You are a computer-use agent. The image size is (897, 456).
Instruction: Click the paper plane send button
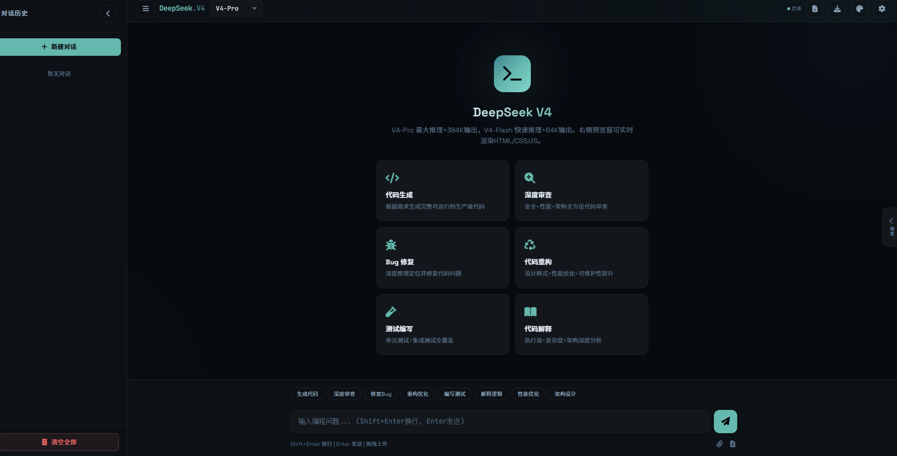tap(726, 422)
